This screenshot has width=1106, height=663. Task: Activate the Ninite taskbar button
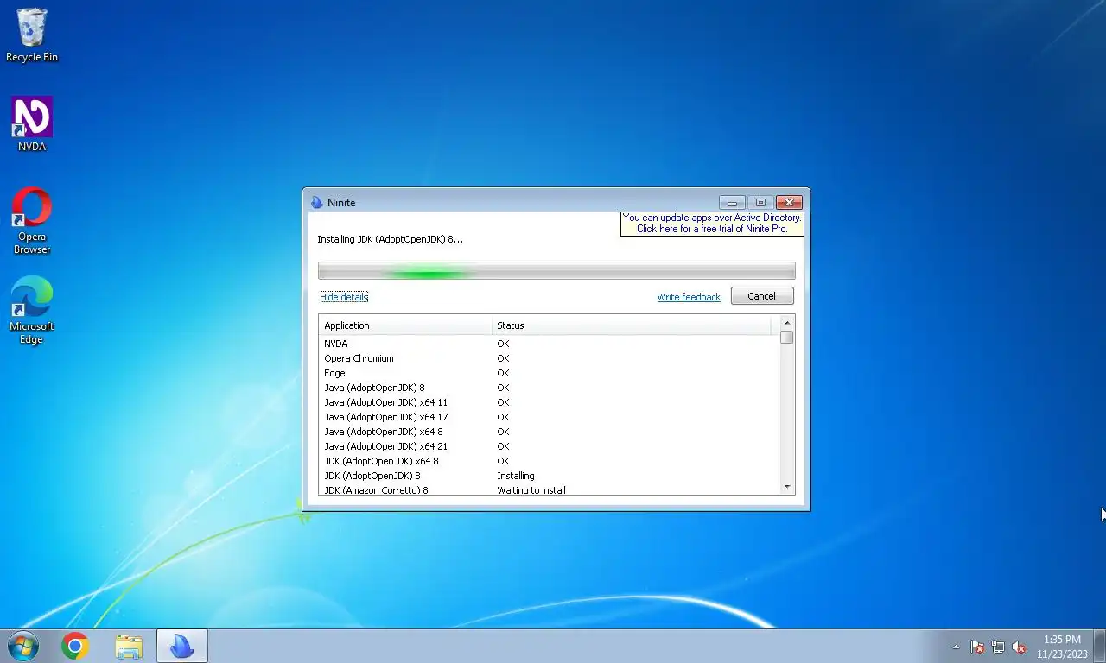[182, 646]
